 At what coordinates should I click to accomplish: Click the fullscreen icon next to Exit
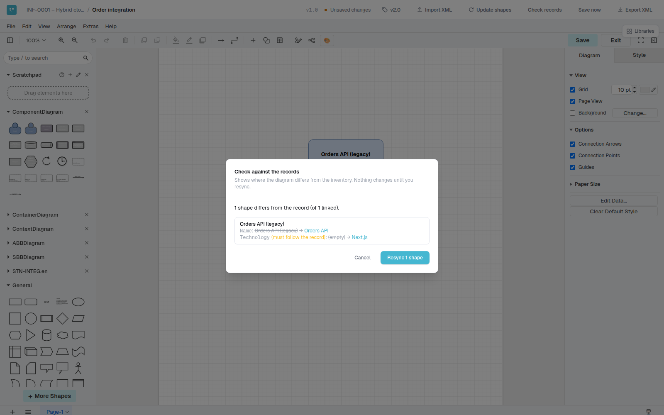click(x=641, y=40)
